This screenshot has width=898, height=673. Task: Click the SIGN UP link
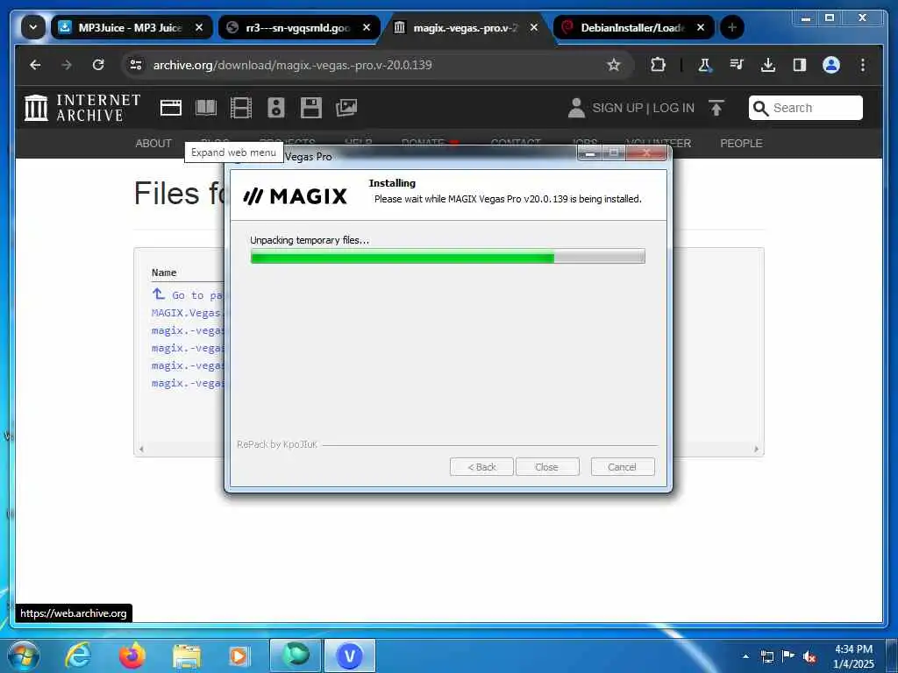pyautogui.click(x=617, y=108)
